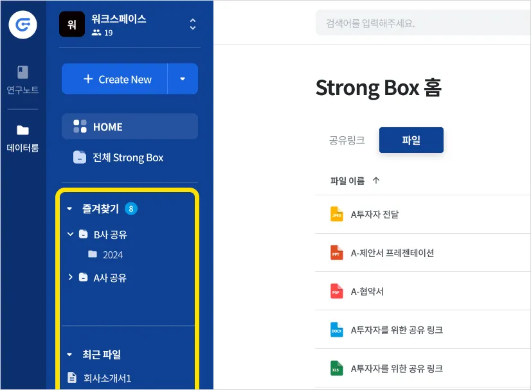
Task: Click the PPT file icon for A-제안서 프레젠테이션
Action: pyautogui.click(x=336, y=253)
